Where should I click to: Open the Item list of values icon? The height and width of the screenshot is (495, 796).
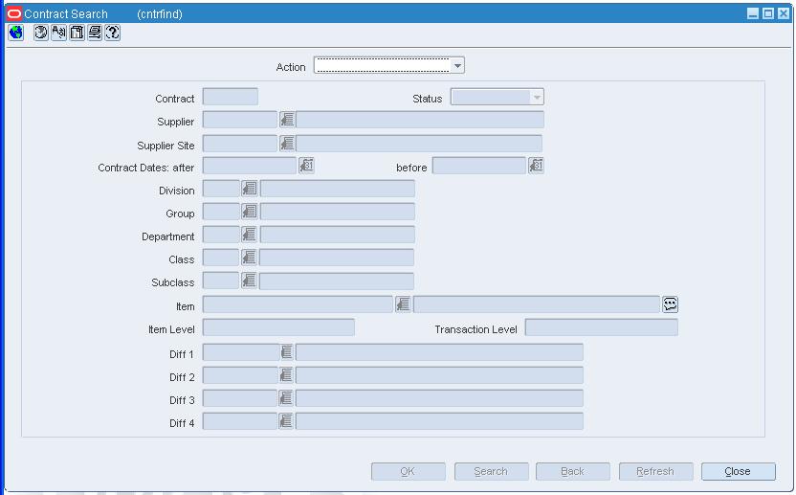pos(403,304)
